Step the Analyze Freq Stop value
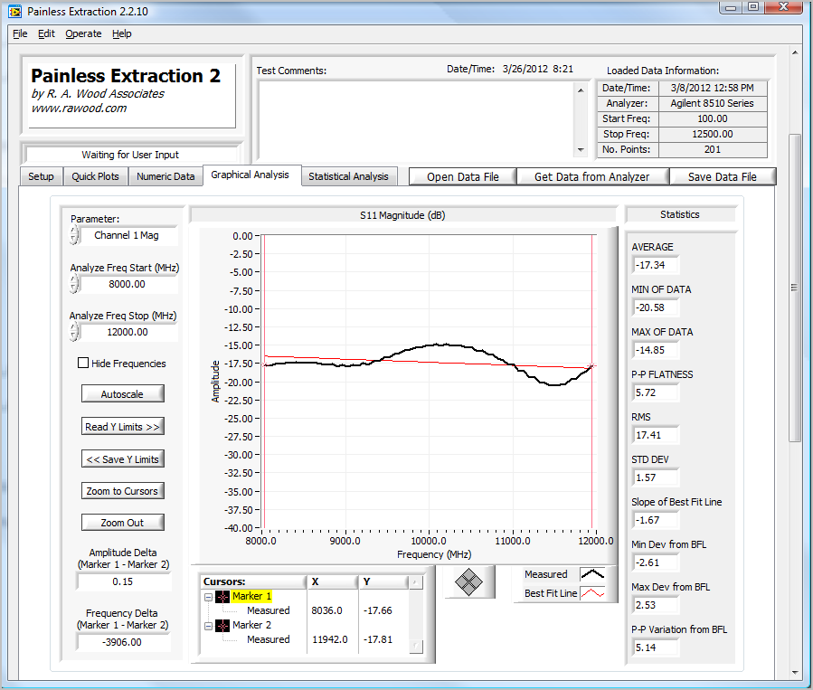This screenshot has height=690, width=813. (x=74, y=332)
